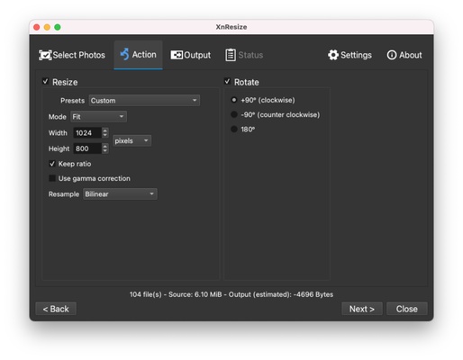Select -90° (counter clockwise) rotation
The image size is (463, 360).
[x=234, y=114]
